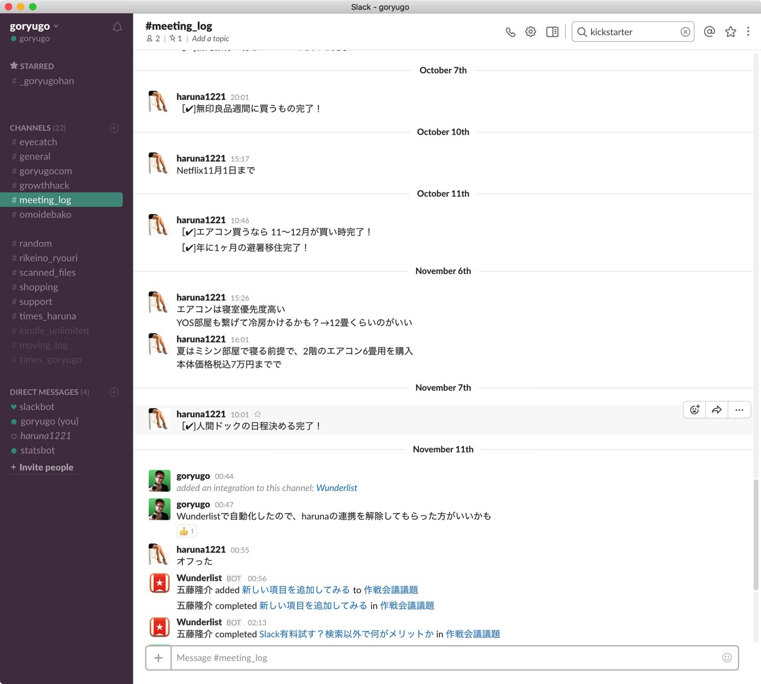Clear the kickstarter search query
The width and height of the screenshot is (761, 684).
(685, 32)
